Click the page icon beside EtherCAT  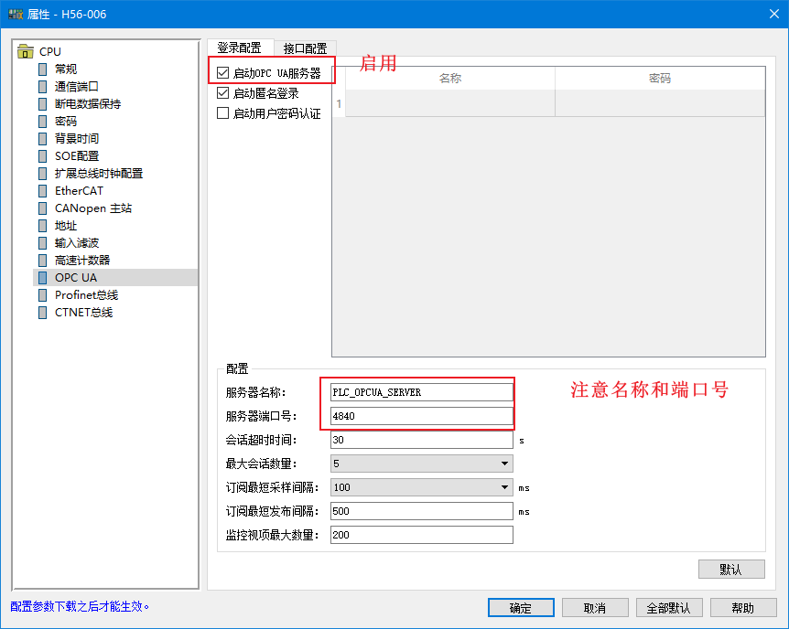[43, 190]
